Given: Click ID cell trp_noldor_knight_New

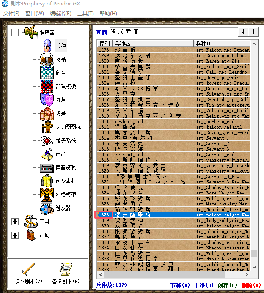Looking at the screenshot, I should 222,215.
